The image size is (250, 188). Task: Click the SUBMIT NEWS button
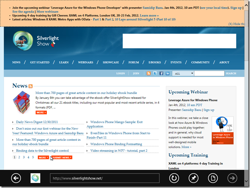pyautogui.click(x=62, y=157)
